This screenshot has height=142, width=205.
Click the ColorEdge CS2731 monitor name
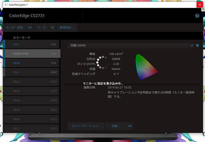[x=27, y=16]
